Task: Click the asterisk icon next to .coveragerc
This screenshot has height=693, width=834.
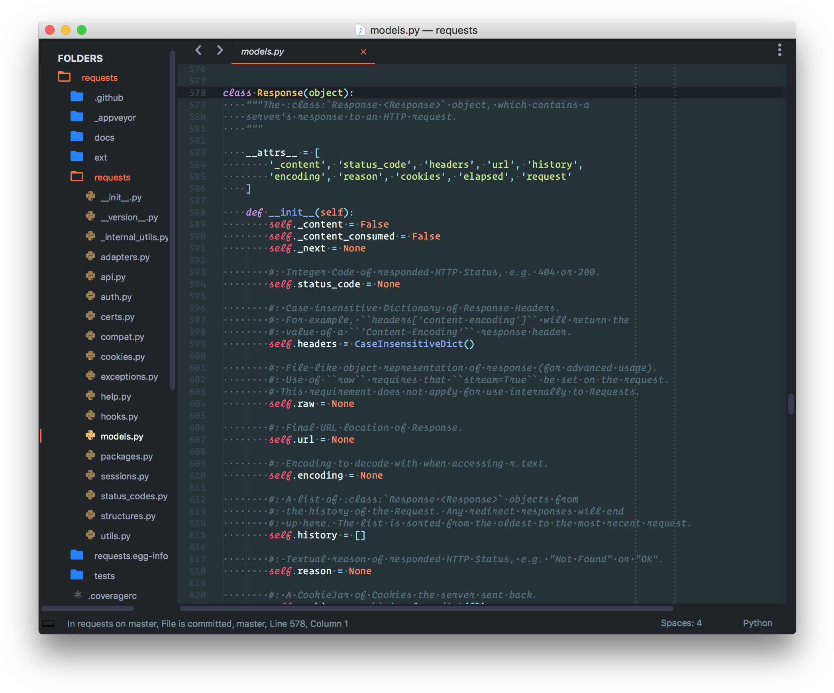Action: (x=78, y=595)
